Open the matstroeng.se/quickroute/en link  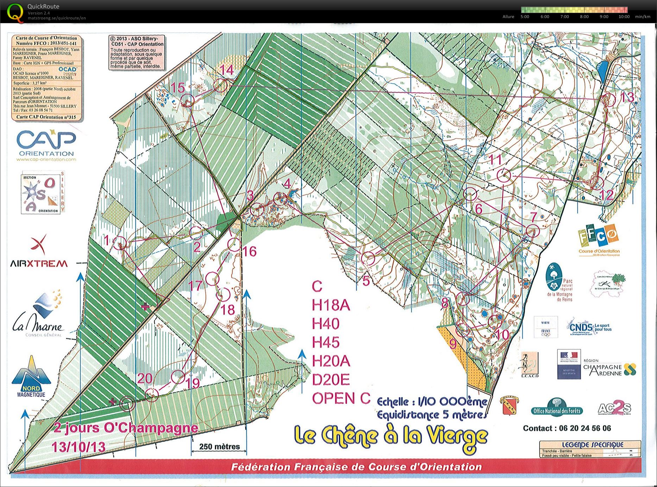(x=57, y=18)
